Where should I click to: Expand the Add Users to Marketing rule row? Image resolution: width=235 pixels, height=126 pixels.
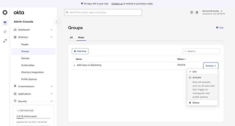point(74,65)
